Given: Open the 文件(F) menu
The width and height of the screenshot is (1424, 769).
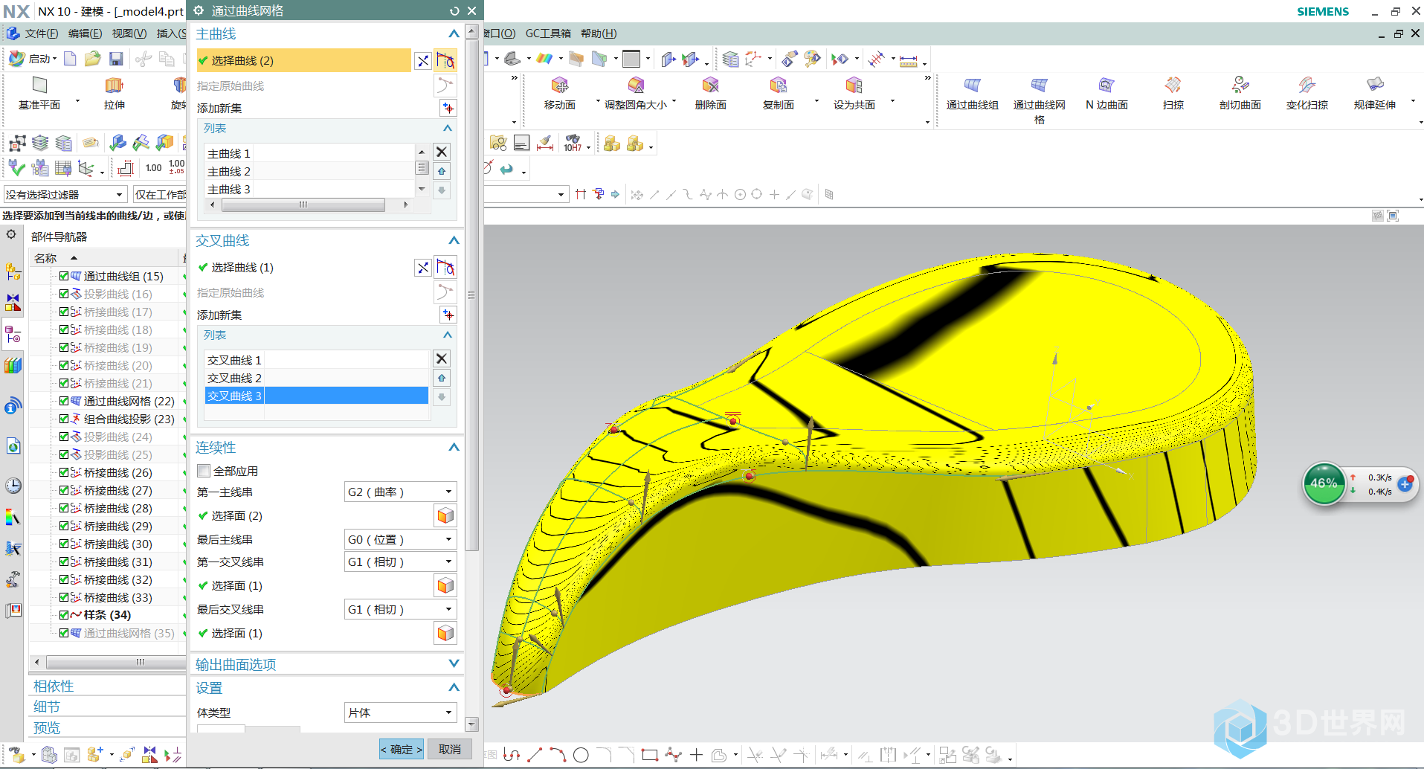Looking at the screenshot, I should click(41, 33).
